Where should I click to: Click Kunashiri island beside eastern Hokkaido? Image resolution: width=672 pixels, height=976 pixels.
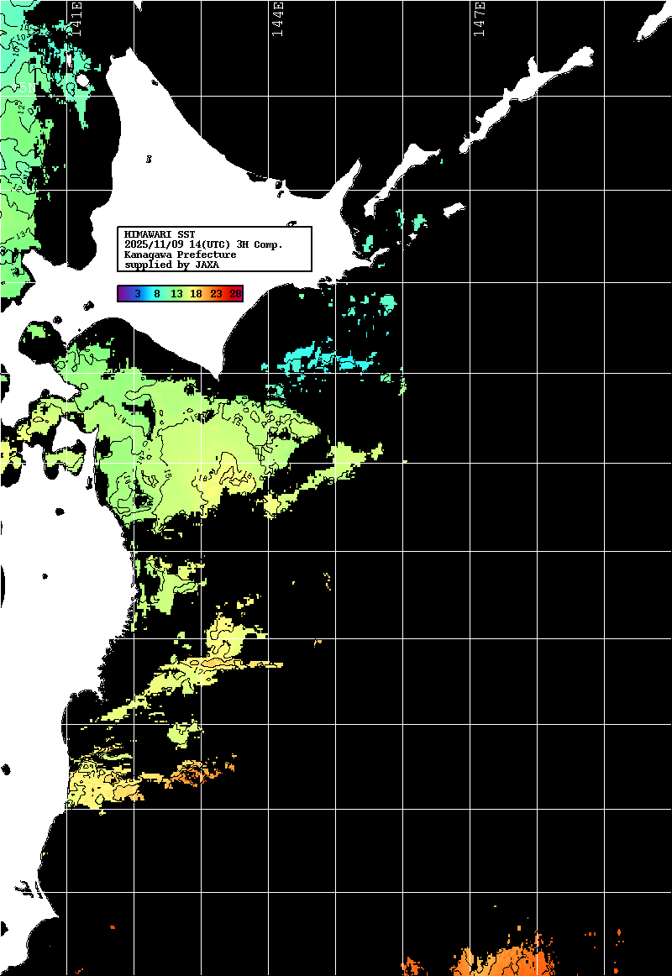(x=399, y=172)
